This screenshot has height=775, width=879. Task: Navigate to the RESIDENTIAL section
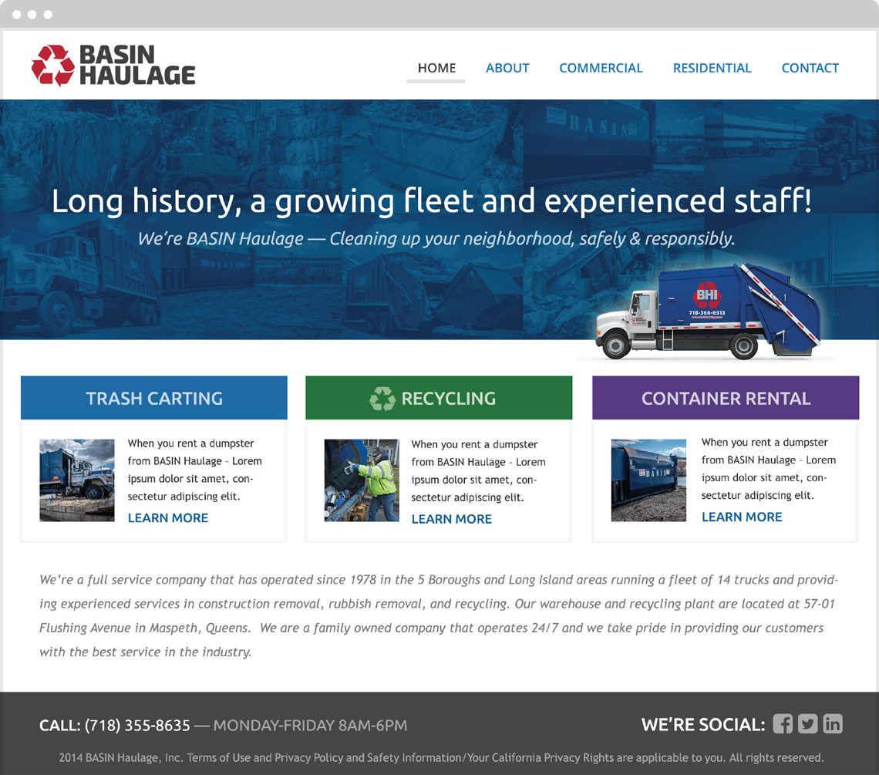pos(712,69)
